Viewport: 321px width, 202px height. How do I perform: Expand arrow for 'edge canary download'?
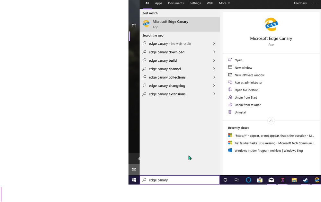point(214,52)
